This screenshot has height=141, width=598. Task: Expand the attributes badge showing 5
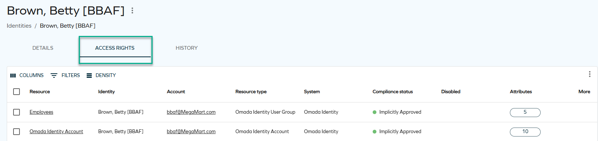(525, 112)
